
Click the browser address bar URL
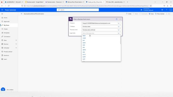87,6
